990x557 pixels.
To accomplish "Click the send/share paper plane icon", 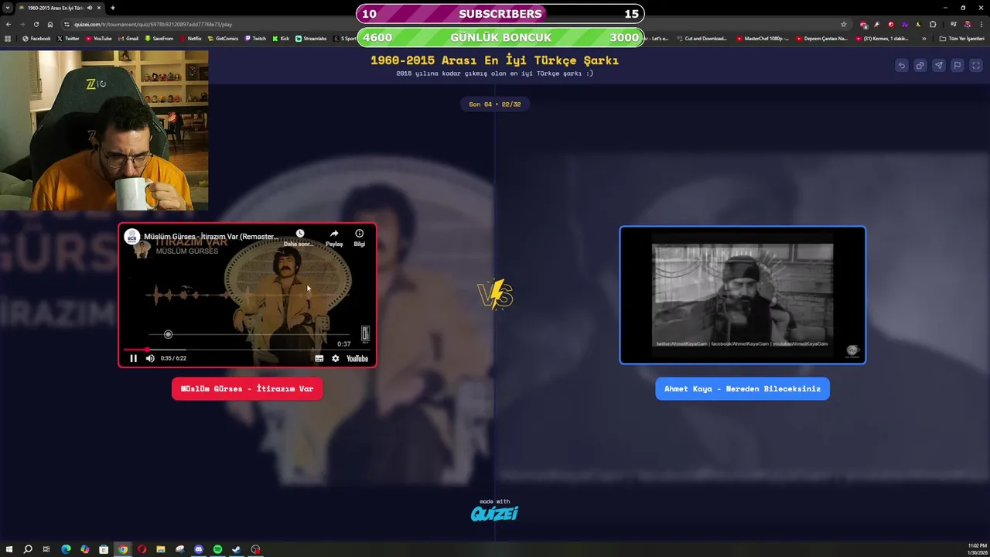I will (938, 66).
